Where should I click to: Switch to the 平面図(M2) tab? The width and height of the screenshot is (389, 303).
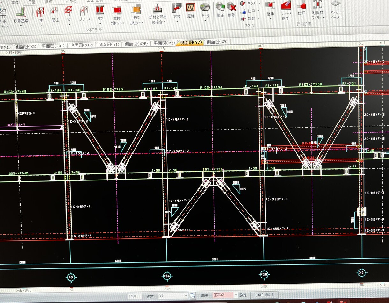[x=164, y=43]
